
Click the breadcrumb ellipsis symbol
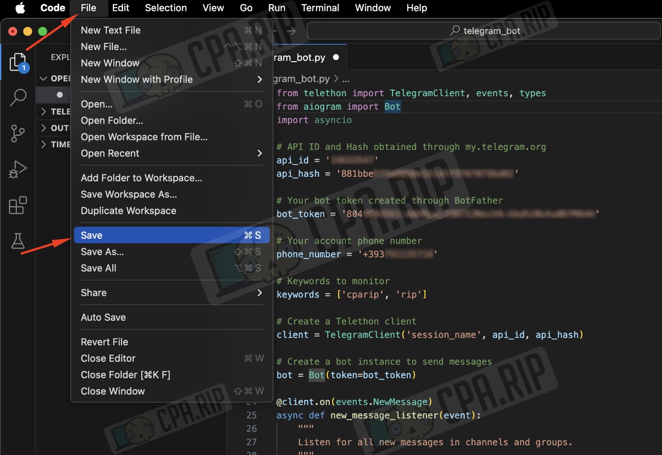coord(346,79)
